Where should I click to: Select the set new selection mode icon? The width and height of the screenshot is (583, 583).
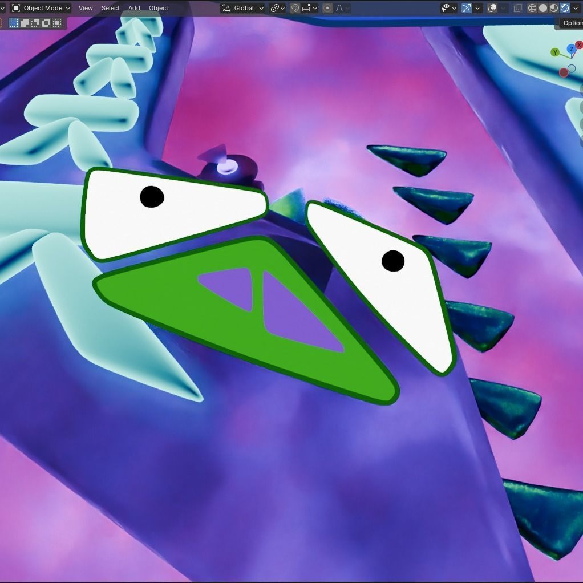(x=14, y=23)
